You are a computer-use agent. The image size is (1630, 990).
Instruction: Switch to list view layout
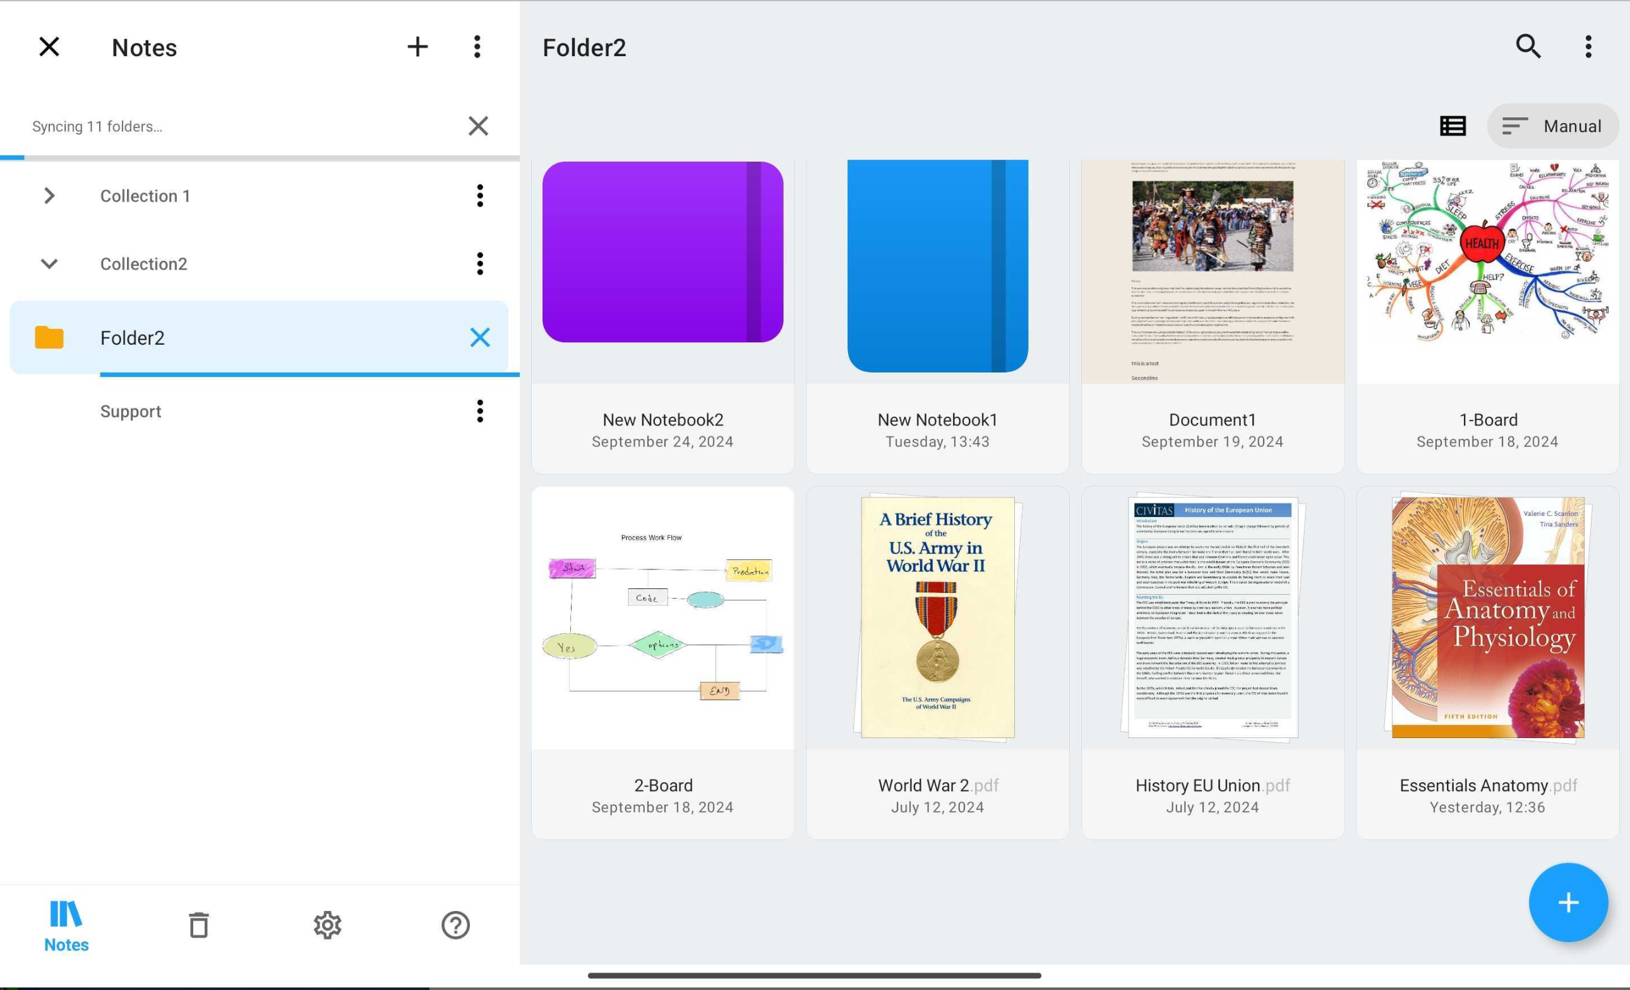[x=1452, y=126]
